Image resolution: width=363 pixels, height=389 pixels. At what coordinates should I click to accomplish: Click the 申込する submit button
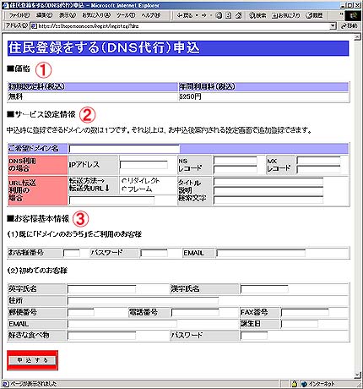32,360
